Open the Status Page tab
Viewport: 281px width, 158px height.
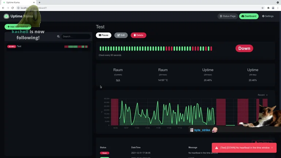coord(228,16)
